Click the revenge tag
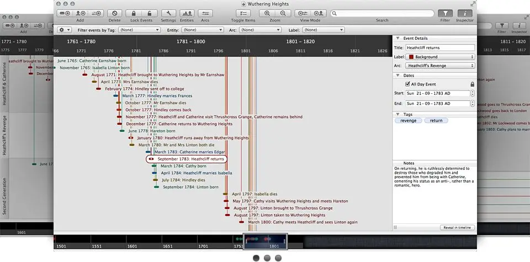Image resolution: width=530 pixels, height=262 pixels. pos(409,121)
